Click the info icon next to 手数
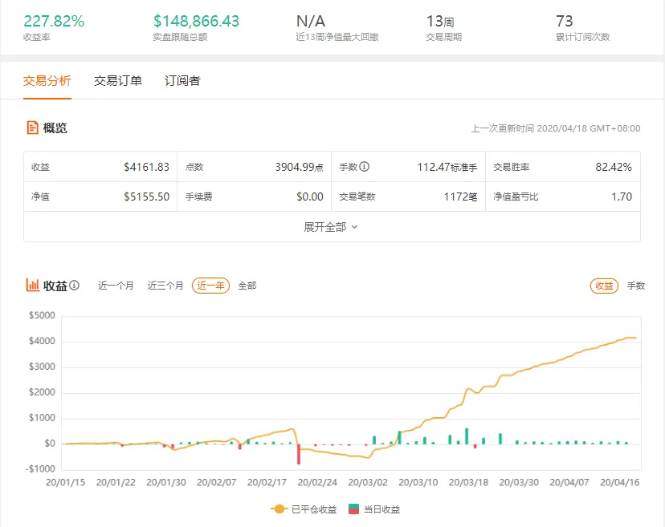665x527 pixels. pos(364,167)
